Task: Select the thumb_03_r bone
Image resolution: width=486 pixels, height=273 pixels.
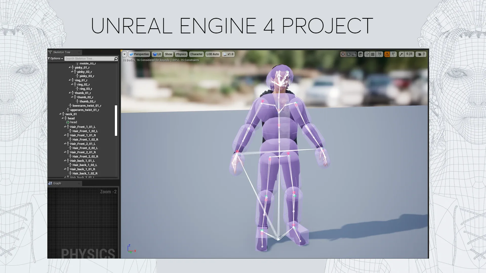Action: pos(88,101)
